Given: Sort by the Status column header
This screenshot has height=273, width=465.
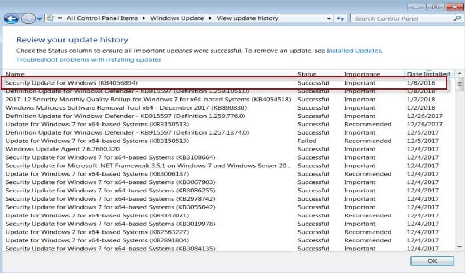Looking at the screenshot, I should click(x=307, y=74).
